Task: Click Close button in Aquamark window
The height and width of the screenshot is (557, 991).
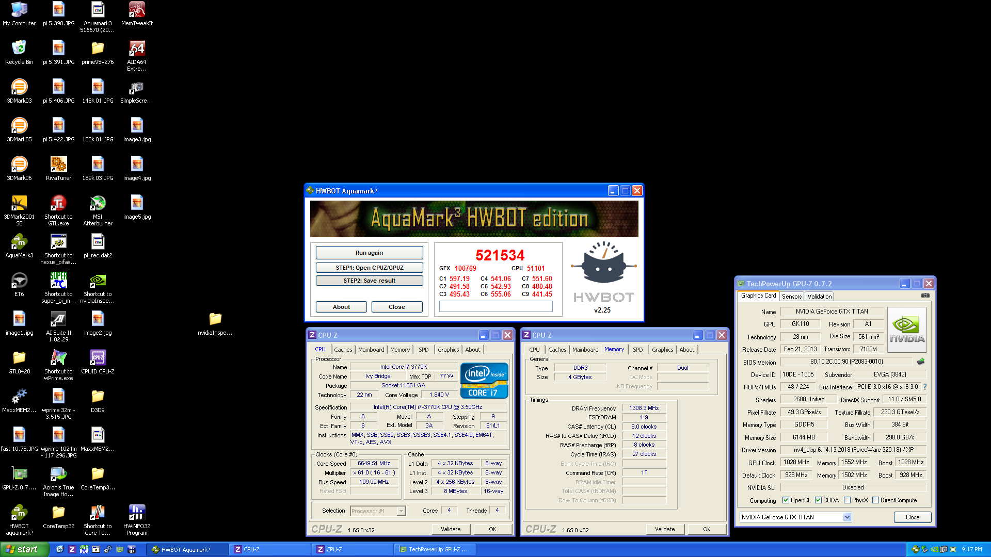Action: click(x=397, y=307)
